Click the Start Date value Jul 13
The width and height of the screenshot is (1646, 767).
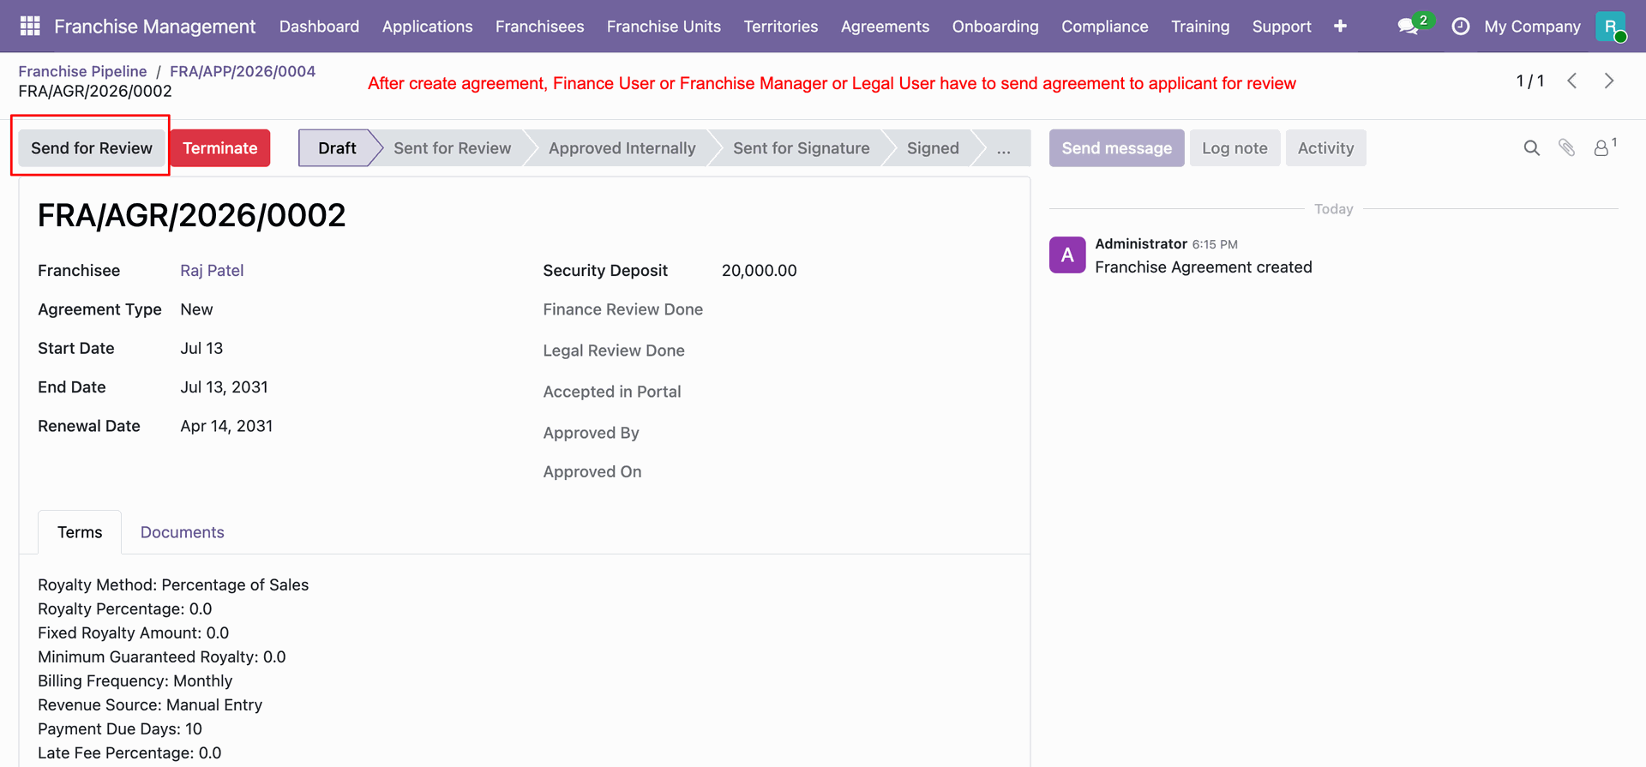201,349
